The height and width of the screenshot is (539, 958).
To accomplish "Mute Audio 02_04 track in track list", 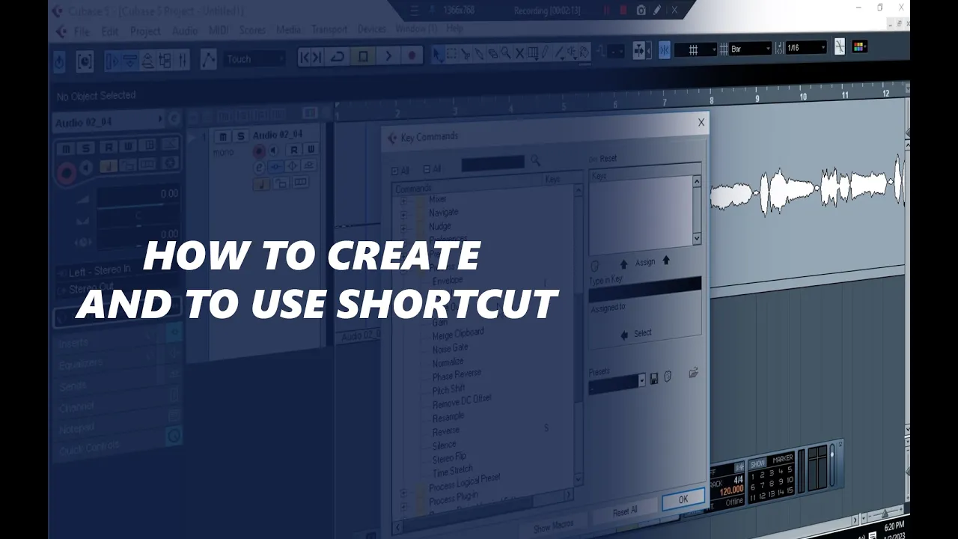I will [222, 136].
